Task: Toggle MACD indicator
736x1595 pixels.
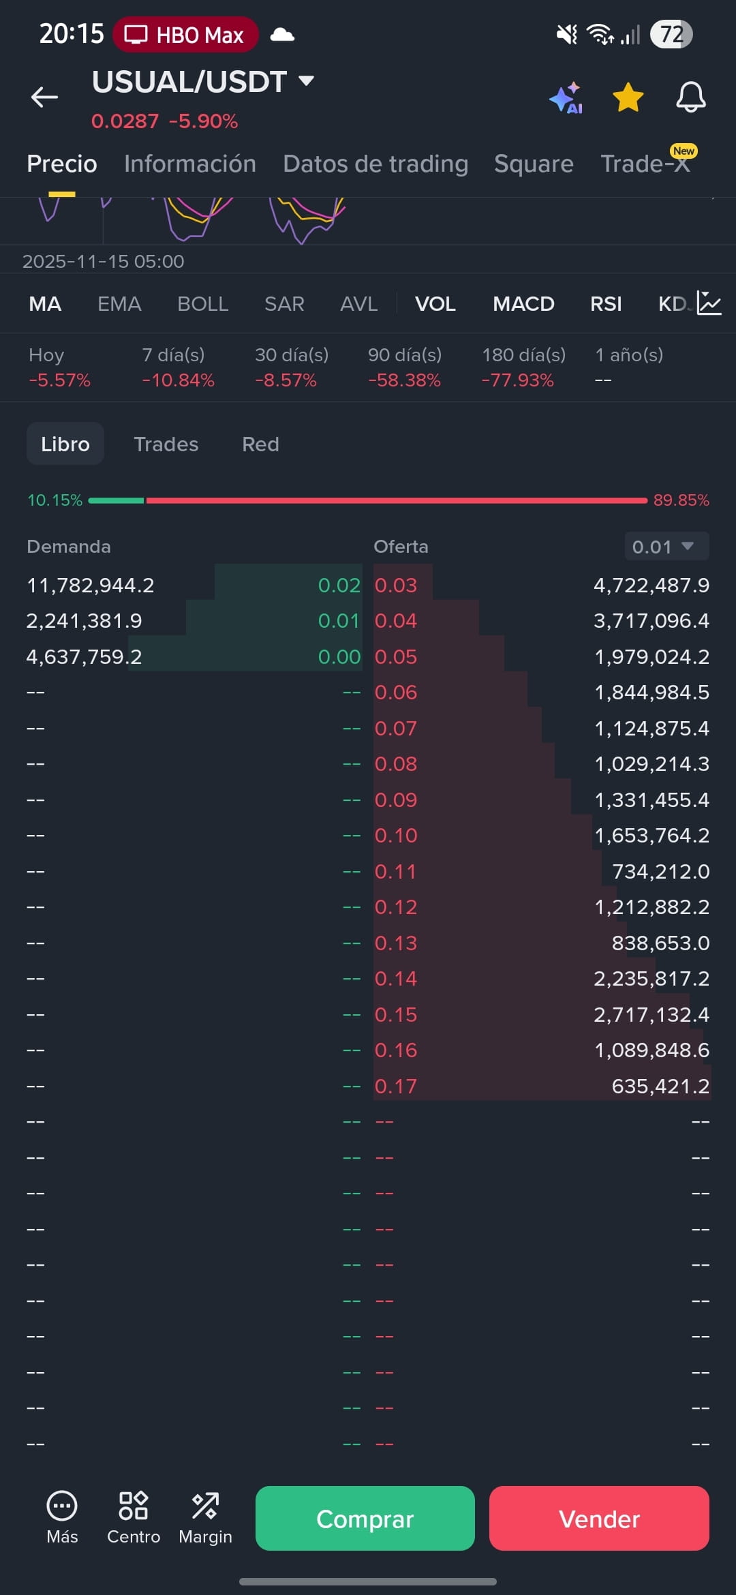Action: click(x=523, y=304)
